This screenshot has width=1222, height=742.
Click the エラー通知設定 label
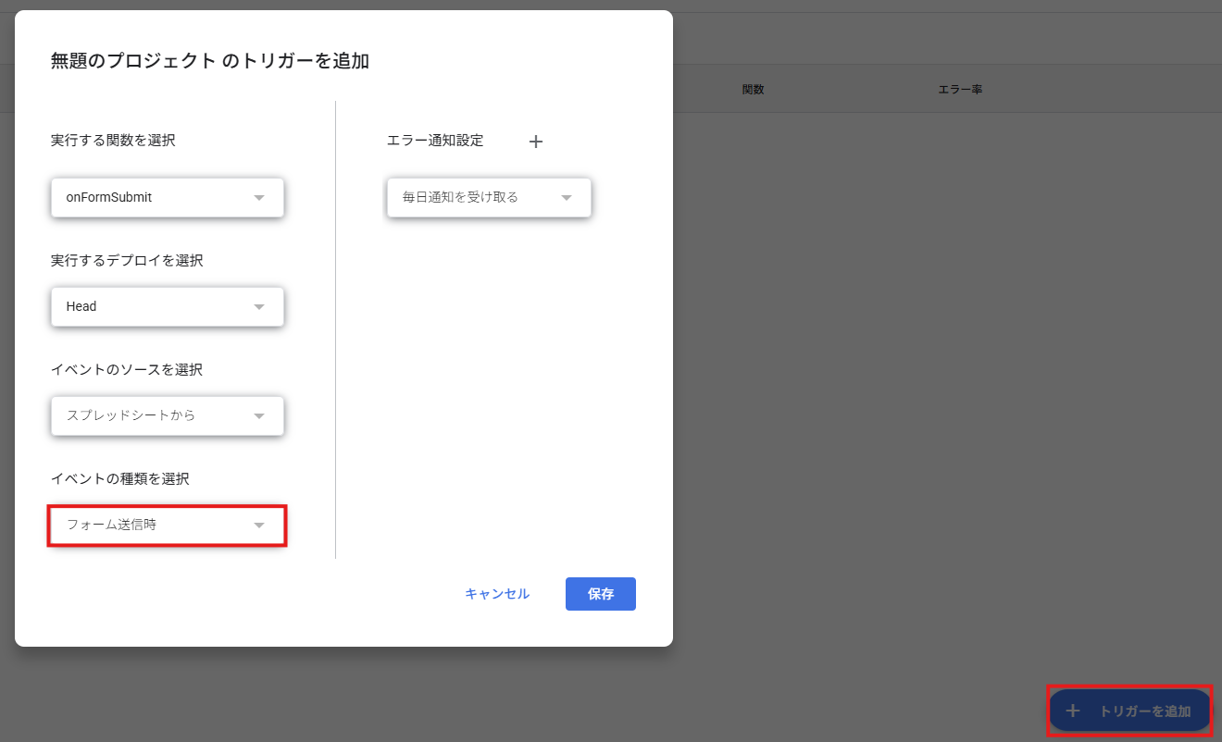435,141
